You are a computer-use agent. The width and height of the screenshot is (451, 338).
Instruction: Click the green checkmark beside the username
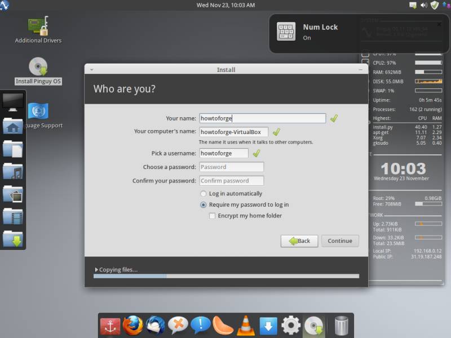[x=257, y=153]
